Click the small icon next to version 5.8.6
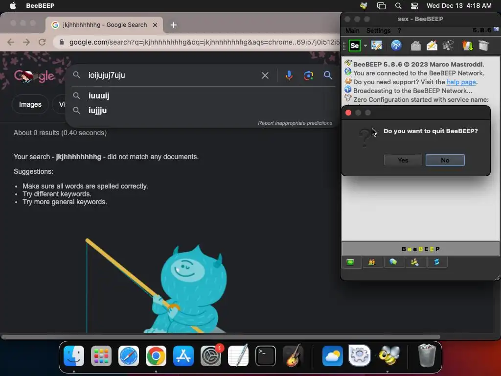 [496, 29]
